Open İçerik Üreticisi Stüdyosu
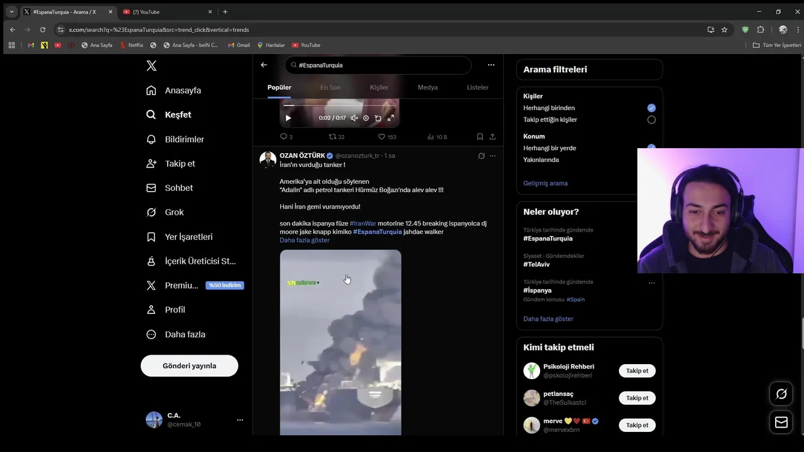The height and width of the screenshot is (452, 804). point(191,261)
